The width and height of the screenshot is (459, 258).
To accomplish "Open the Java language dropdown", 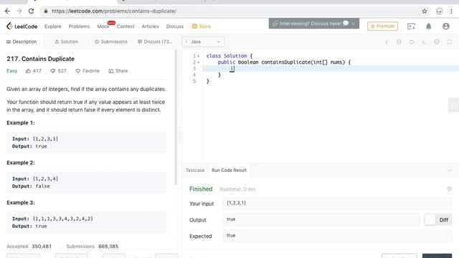I will [203, 42].
